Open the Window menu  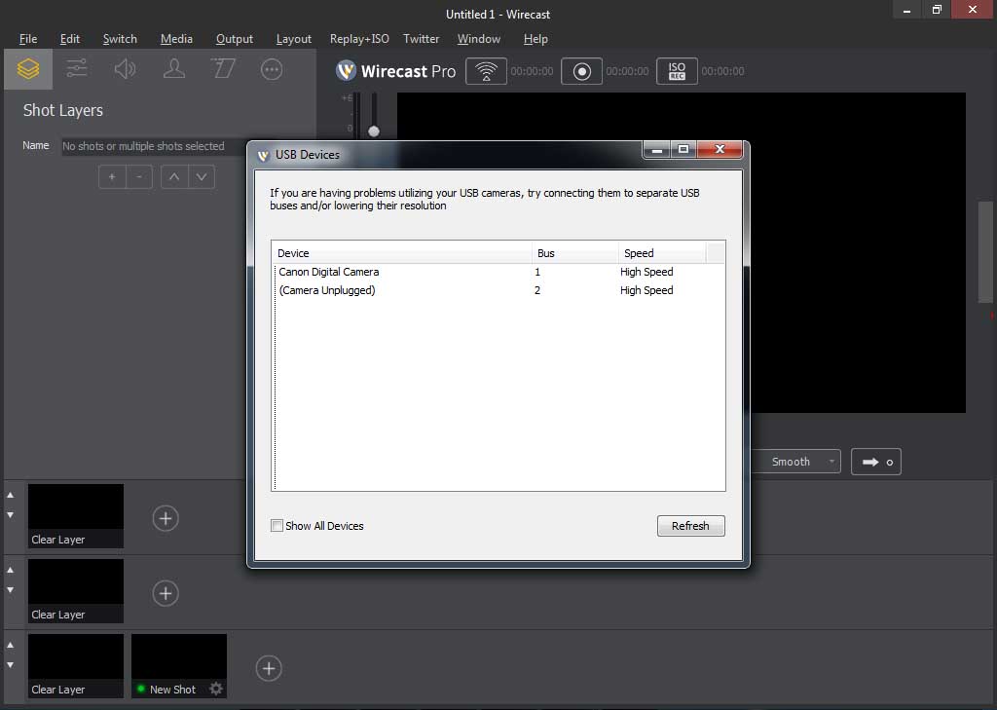[x=479, y=39]
